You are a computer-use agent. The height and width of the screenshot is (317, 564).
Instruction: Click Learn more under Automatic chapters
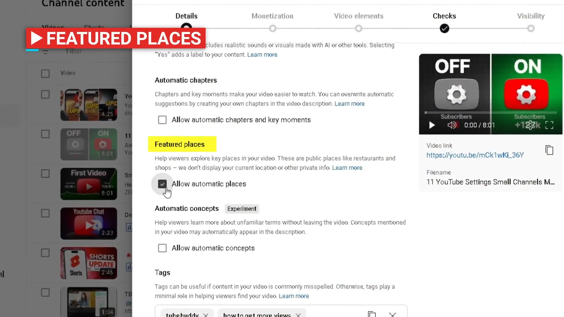point(349,104)
